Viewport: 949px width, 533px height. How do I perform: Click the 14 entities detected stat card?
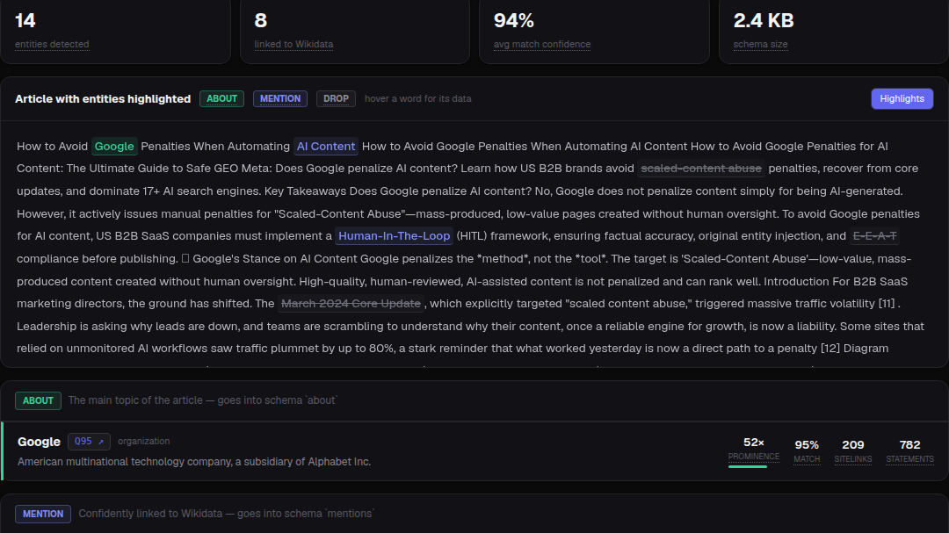[x=115, y=30]
